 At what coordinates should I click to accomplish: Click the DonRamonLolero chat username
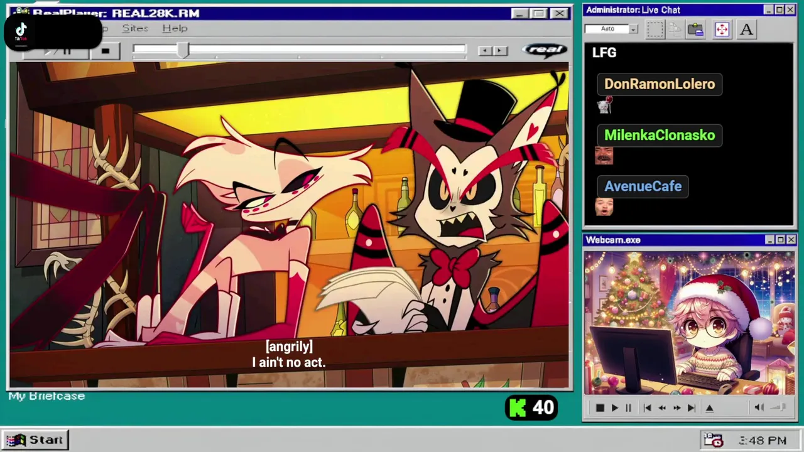point(660,84)
